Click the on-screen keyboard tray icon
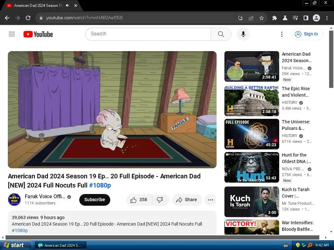 point(286,245)
